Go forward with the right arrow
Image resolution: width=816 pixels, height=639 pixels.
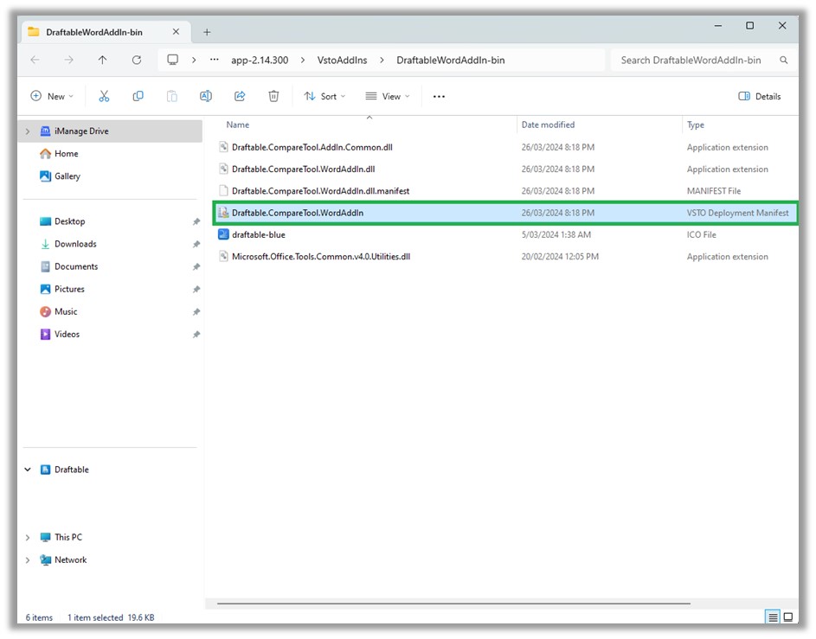point(68,60)
